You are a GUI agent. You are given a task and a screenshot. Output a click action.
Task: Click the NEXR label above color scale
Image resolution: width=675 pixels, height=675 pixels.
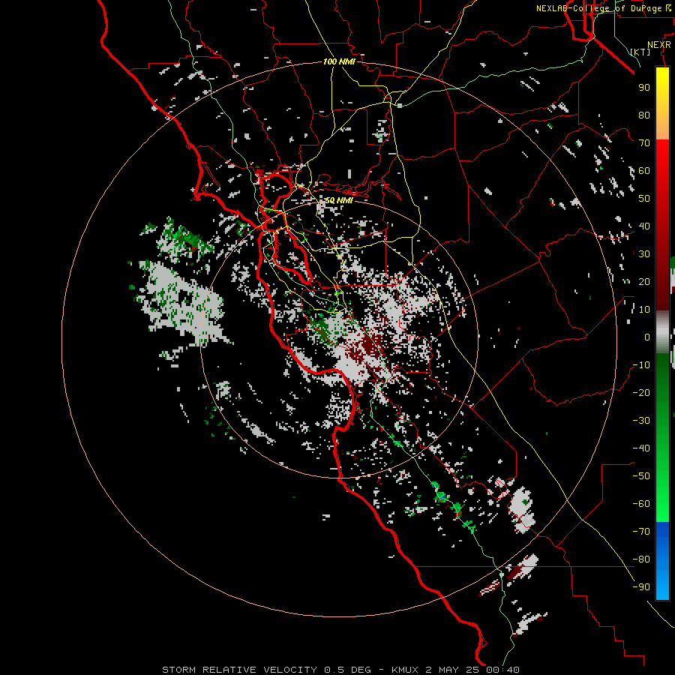(659, 45)
